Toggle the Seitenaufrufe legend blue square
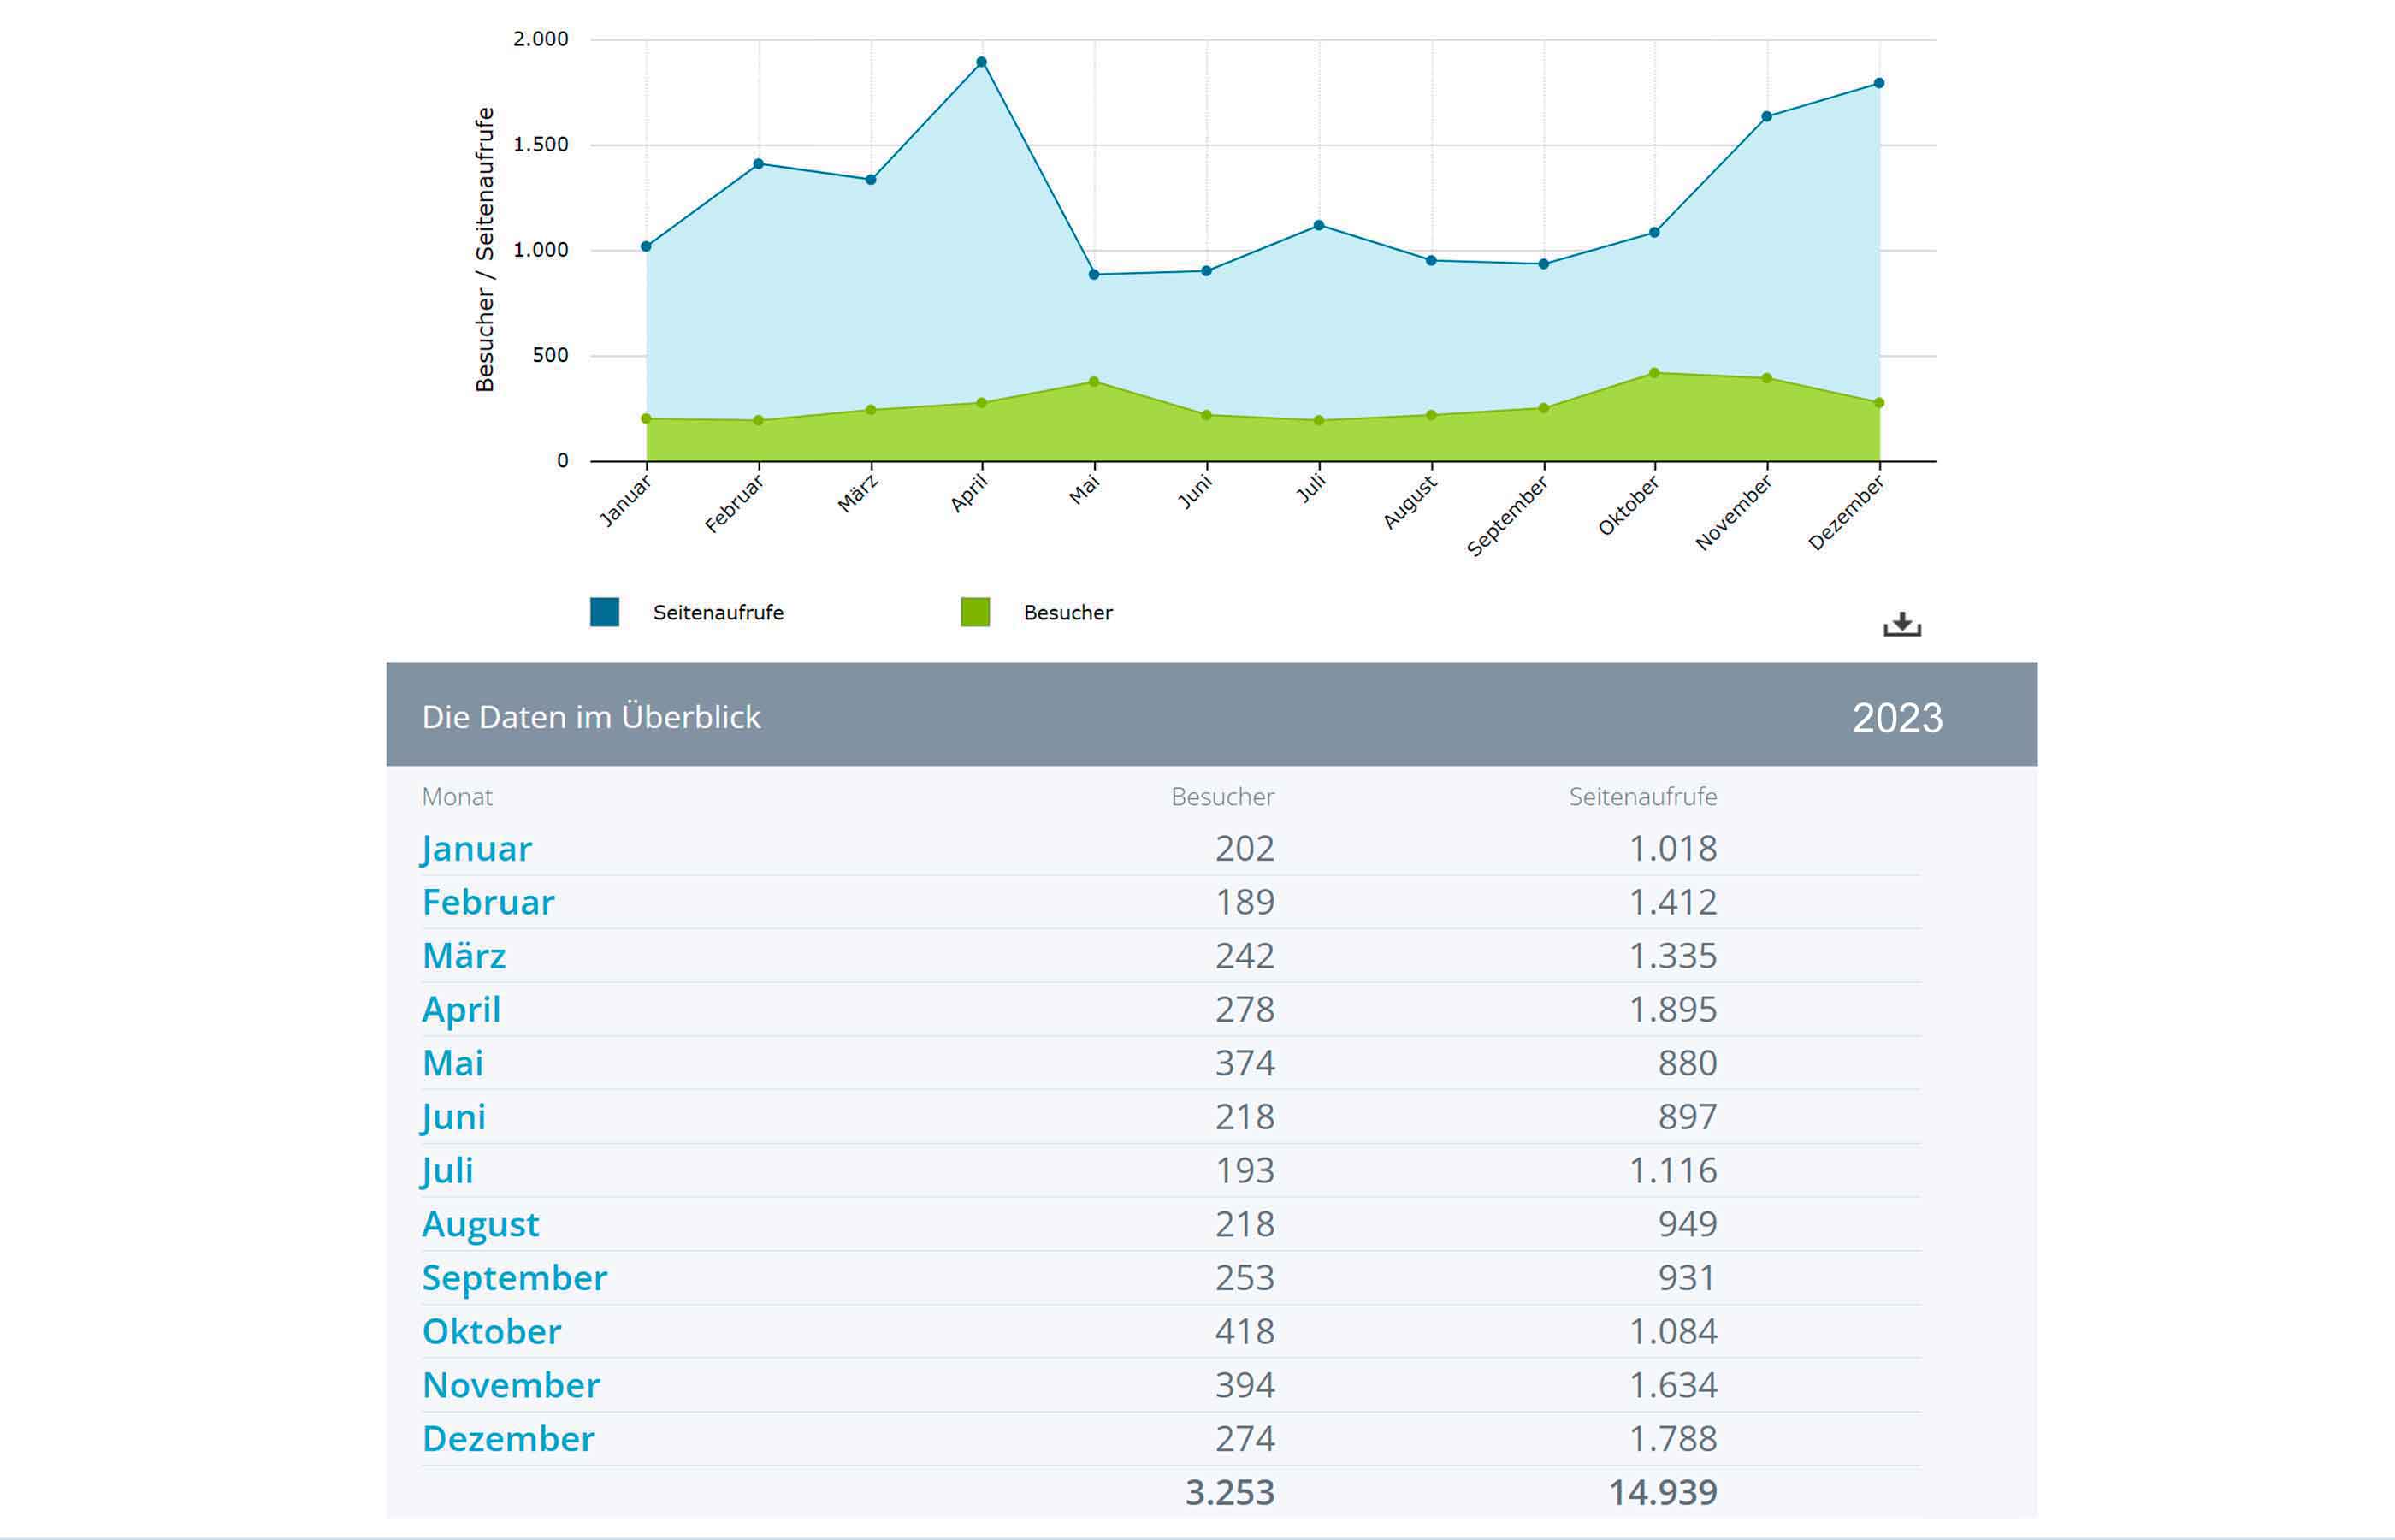Image resolution: width=2395 pixels, height=1540 pixels. [604, 612]
